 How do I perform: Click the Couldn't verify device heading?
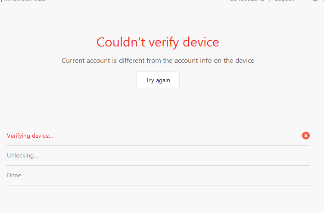(158, 42)
